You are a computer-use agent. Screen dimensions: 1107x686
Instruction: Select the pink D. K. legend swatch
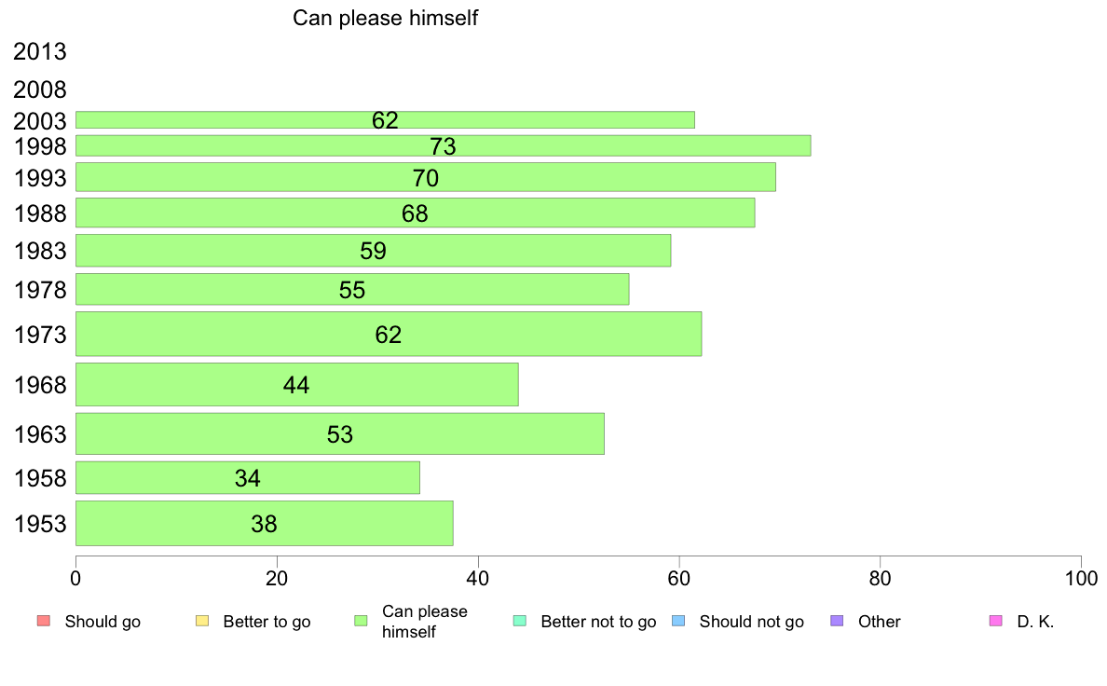coord(996,621)
